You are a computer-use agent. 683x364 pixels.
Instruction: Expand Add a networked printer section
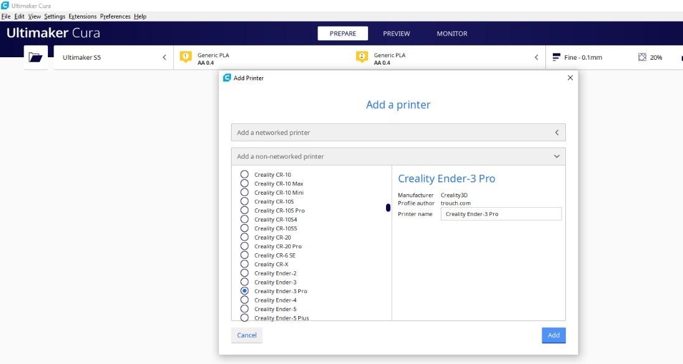click(x=398, y=133)
